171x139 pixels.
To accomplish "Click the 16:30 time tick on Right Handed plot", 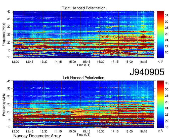I will pos(101,62).
